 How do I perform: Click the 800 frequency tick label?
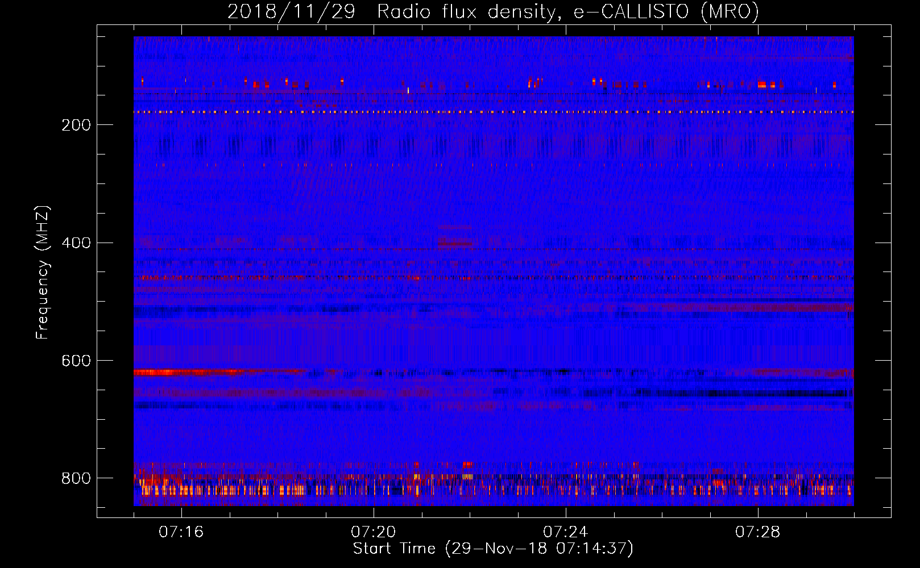pyautogui.click(x=76, y=479)
